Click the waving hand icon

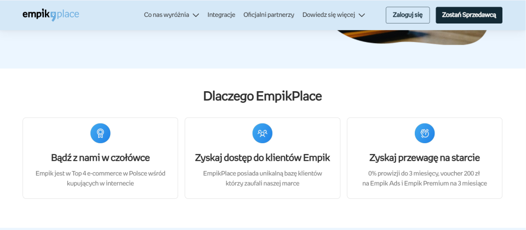pyautogui.click(x=425, y=133)
